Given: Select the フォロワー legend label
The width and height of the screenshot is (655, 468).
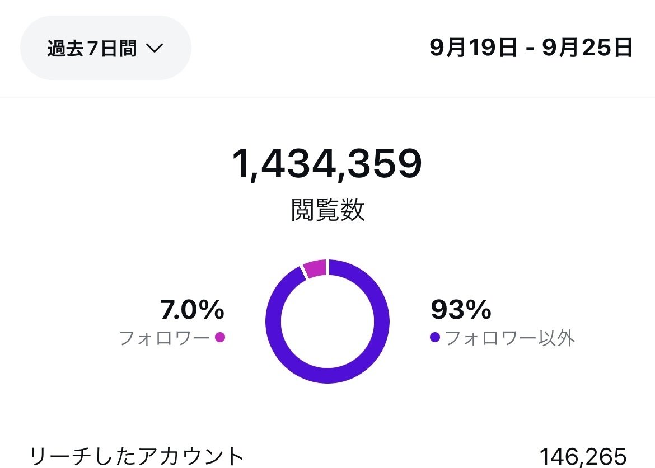Looking at the screenshot, I should point(164,338).
